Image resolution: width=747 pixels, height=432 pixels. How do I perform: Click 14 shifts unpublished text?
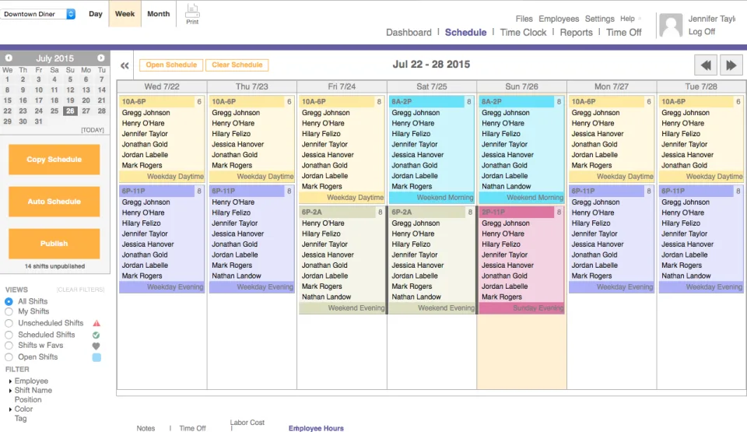coord(54,266)
